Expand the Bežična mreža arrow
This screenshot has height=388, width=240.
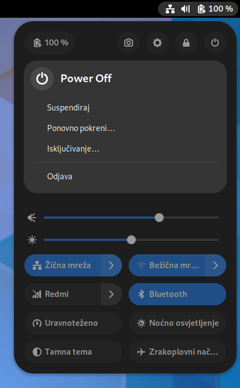pyautogui.click(x=216, y=265)
